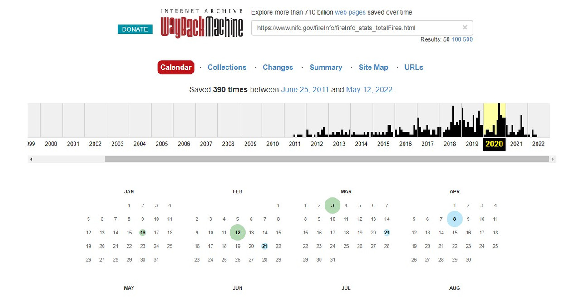Image resolution: width=581 pixels, height=297 pixels.
Task: Open March 21 snapshot
Action: [387, 233]
